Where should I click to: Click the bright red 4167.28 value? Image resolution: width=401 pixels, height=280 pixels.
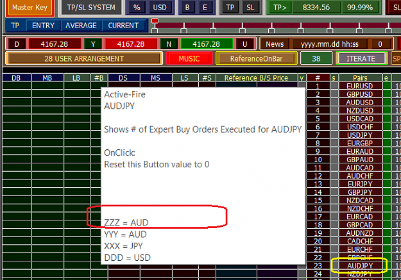131,44
